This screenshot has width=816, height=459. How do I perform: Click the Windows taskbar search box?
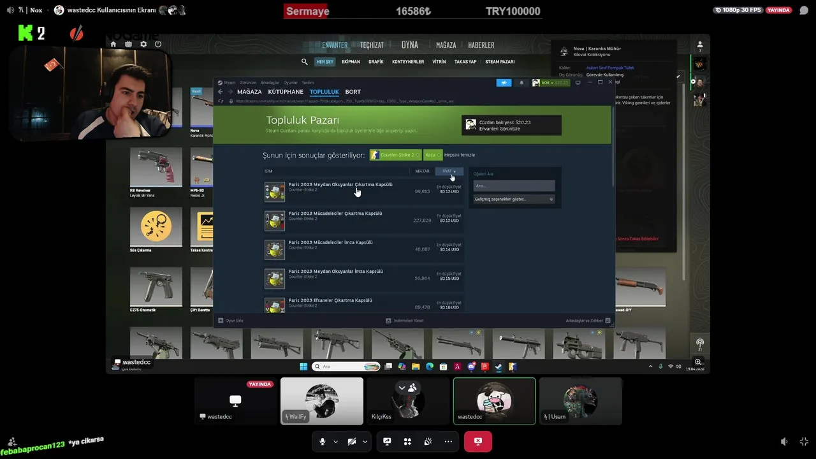(346, 367)
